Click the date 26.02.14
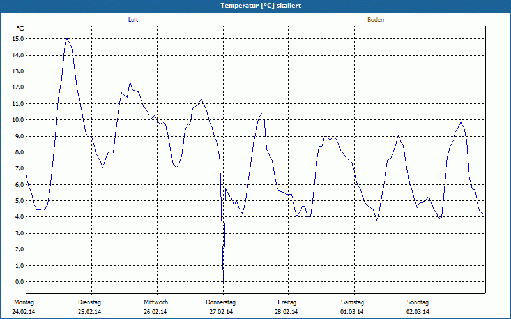Viewport: 511px width, 319px height. [155, 312]
